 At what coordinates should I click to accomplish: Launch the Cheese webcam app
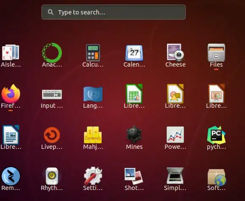point(175,52)
